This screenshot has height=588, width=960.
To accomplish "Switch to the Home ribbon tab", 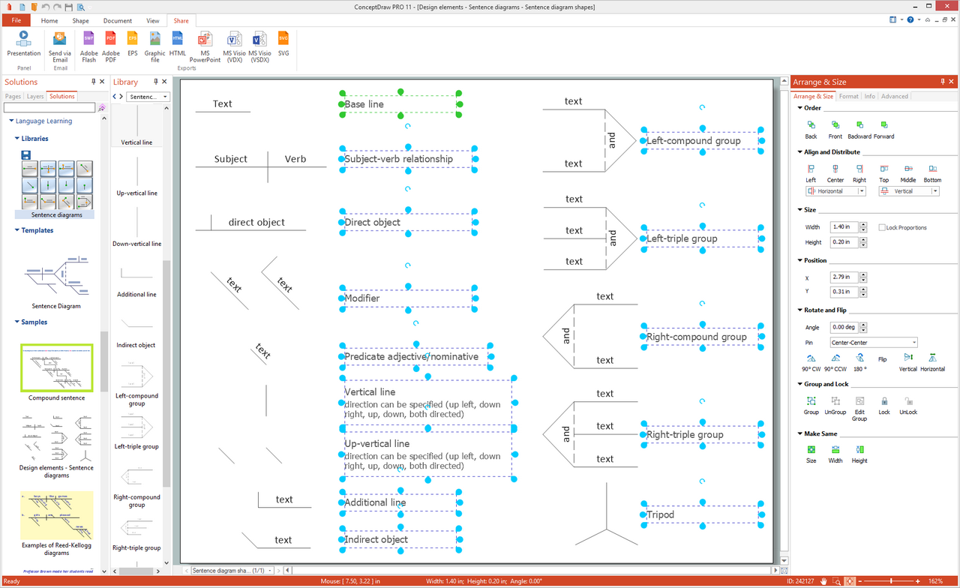I will (x=49, y=21).
